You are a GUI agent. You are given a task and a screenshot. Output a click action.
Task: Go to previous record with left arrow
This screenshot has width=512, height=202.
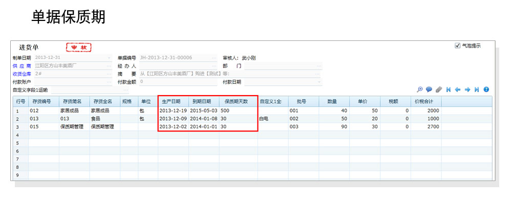click(458, 89)
